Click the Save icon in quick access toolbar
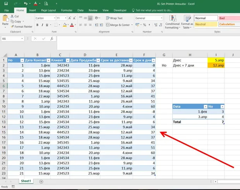240x190 pixels. click(6, 3)
